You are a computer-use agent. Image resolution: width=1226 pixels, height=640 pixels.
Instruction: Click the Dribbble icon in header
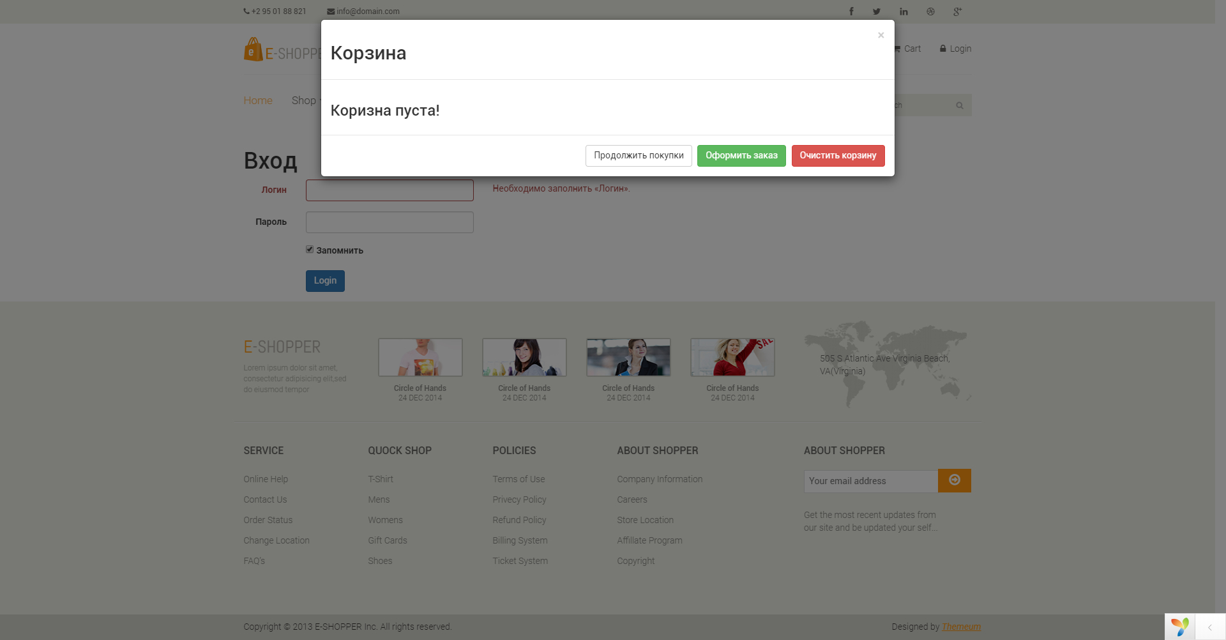coord(930,11)
